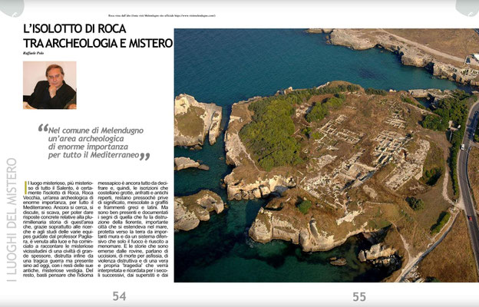Click the vertical section label "I LUOGHI DEL MISTERO"
The height and width of the screenshot is (307, 479).
[x=12, y=220]
